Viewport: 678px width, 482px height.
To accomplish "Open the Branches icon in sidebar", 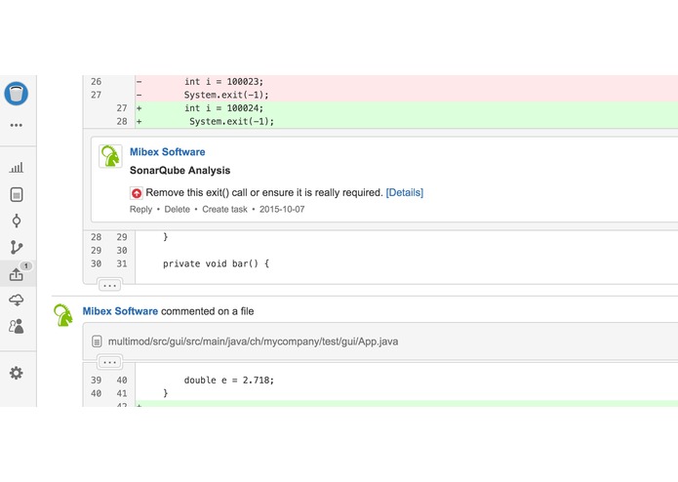I will (17, 247).
